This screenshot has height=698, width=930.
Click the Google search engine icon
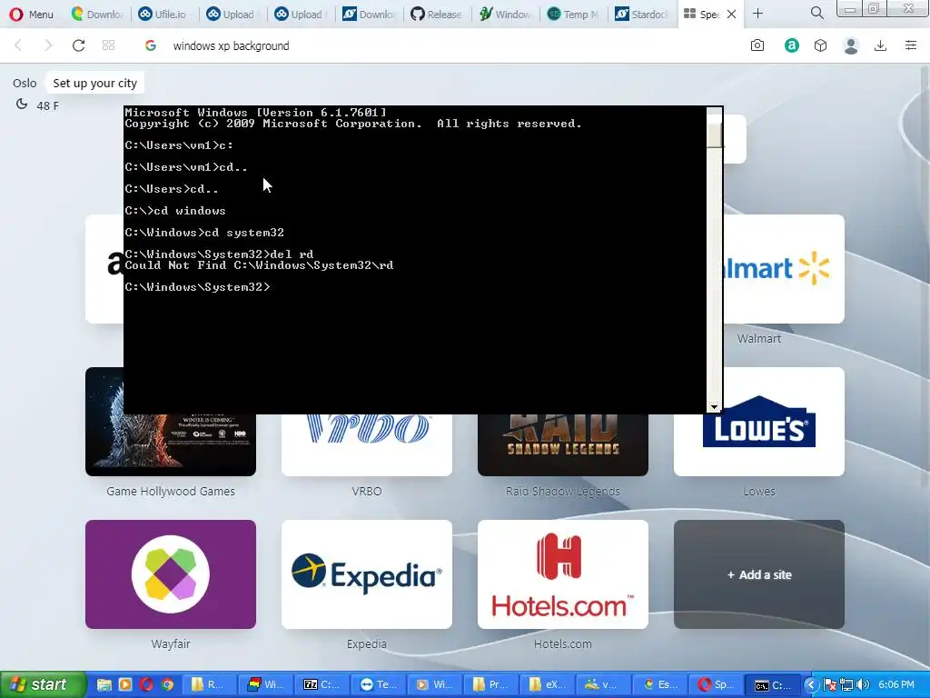point(150,45)
